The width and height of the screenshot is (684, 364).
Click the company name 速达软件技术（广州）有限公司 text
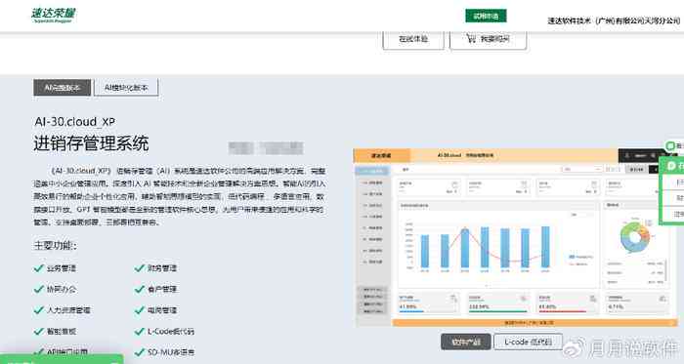[x=614, y=20]
